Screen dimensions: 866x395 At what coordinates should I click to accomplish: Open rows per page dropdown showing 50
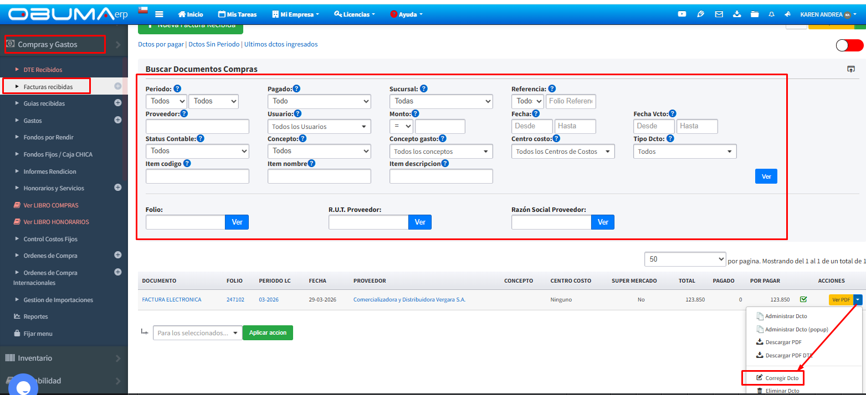click(685, 259)
